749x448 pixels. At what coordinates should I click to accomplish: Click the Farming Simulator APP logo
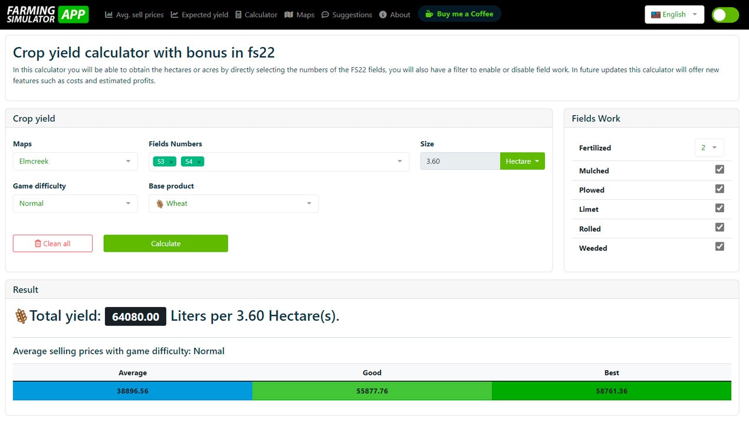(x=48, y=14)
